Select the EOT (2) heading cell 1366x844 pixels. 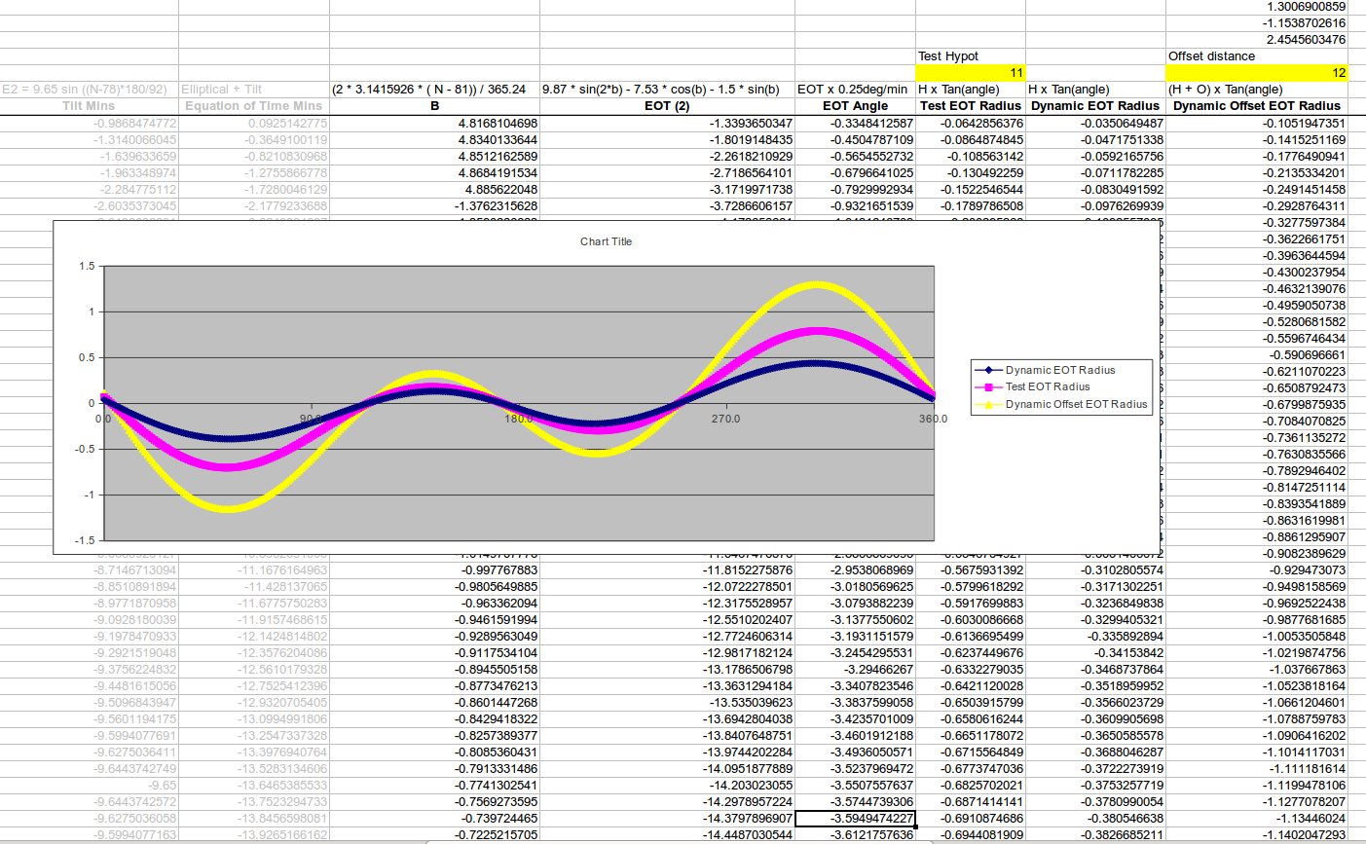667,106
